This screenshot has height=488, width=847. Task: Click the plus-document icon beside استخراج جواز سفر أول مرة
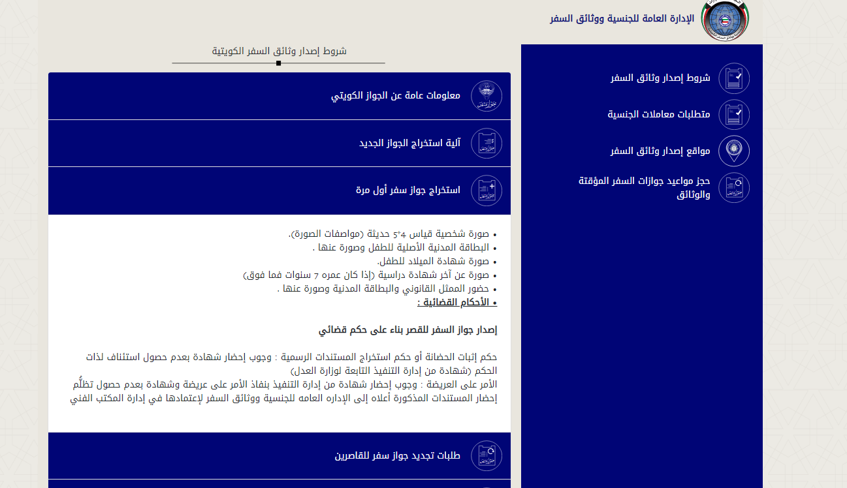coord(486,191)
